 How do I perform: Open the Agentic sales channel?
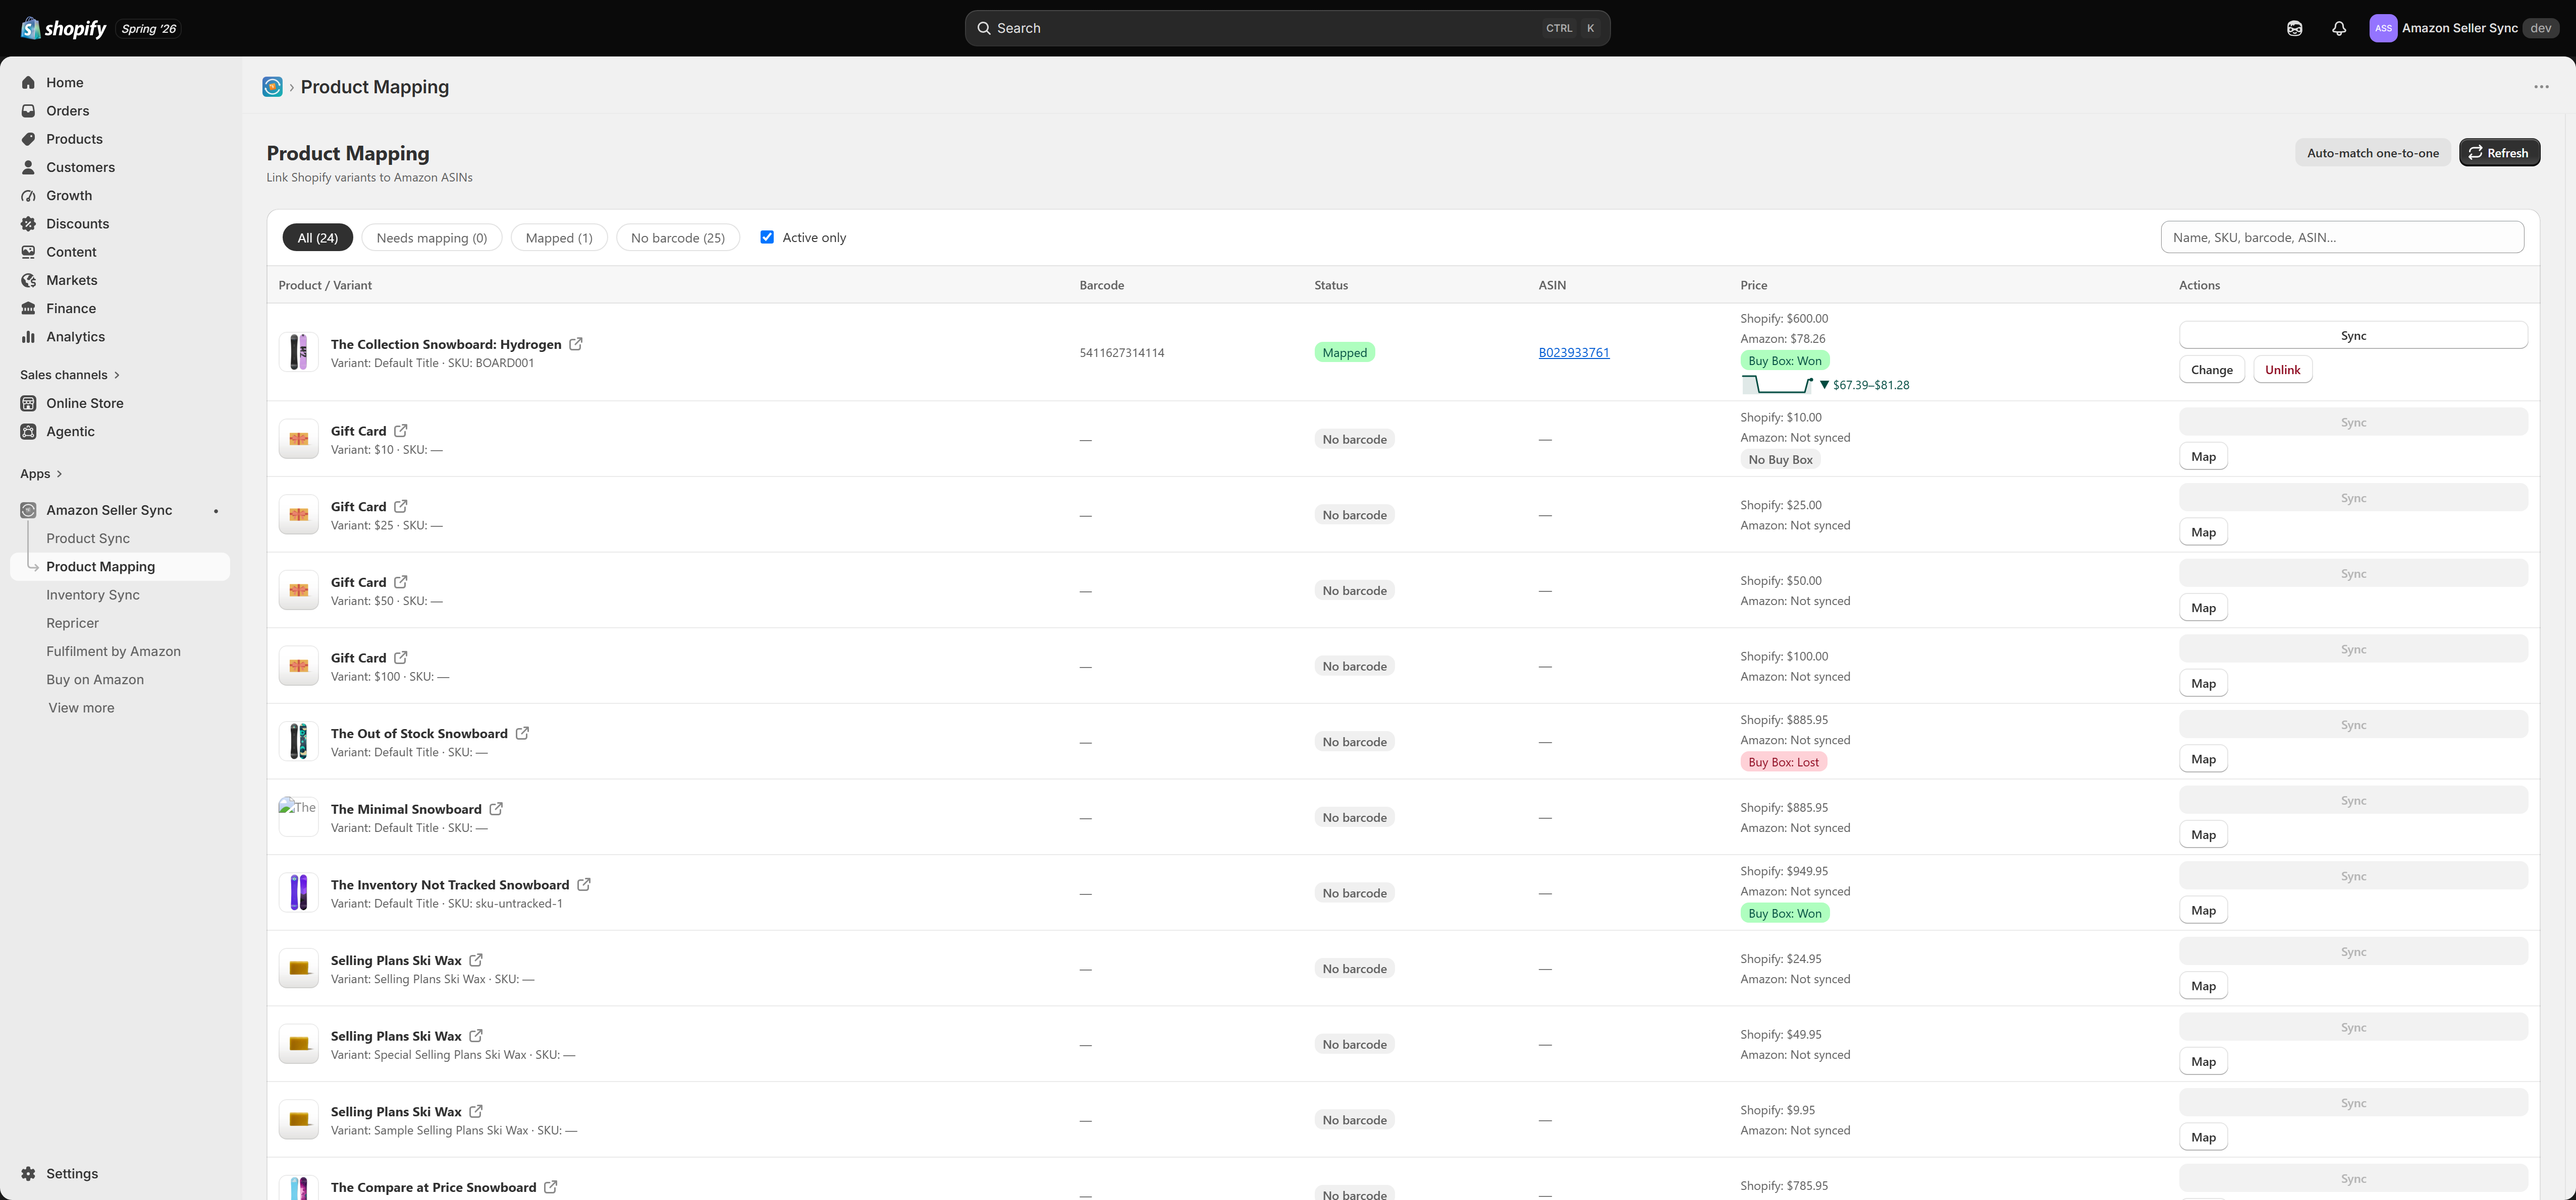coord(70,432)
